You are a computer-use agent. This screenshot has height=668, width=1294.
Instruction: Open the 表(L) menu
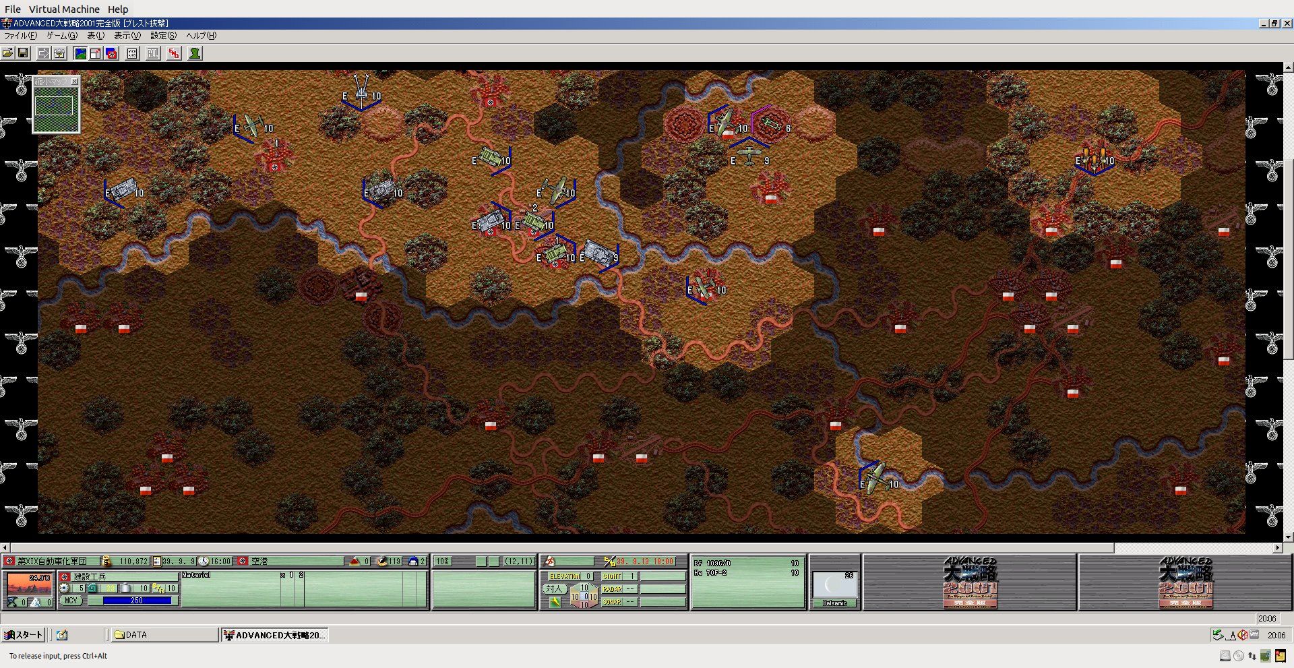pyautogui.click(x=96, y=36)
